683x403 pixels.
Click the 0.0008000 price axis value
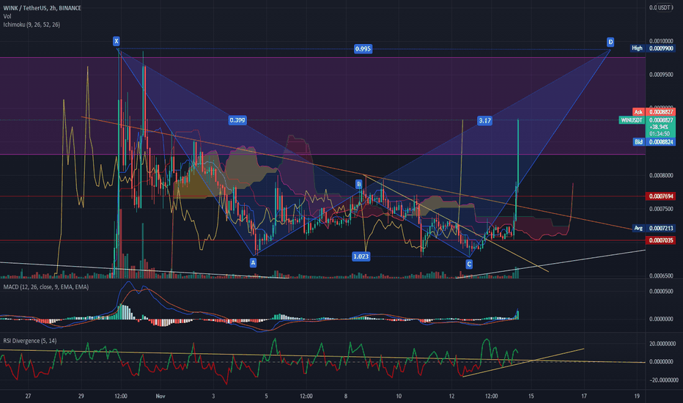661,176
